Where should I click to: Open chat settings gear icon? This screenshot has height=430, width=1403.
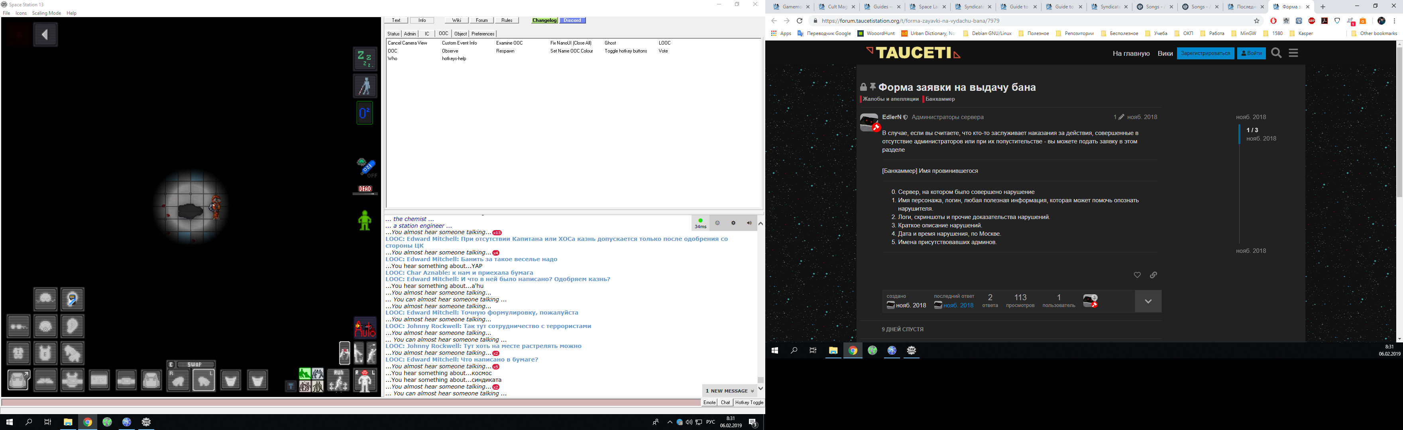733,223
